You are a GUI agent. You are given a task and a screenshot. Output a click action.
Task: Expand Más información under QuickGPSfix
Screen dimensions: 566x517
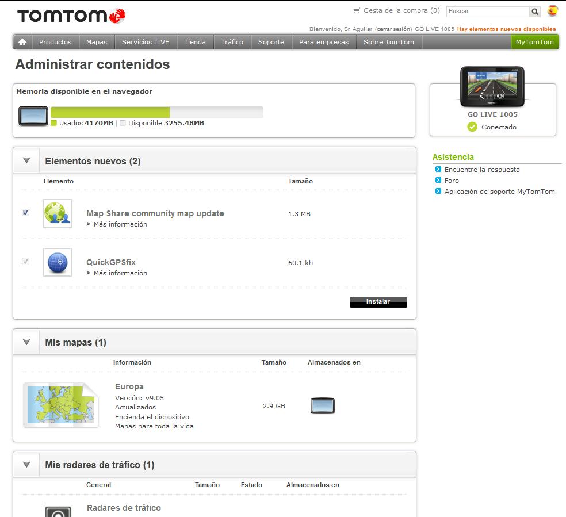(120, 273)
